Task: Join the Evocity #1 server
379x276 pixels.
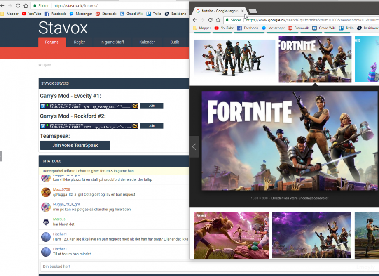Action: pos(152,106)
